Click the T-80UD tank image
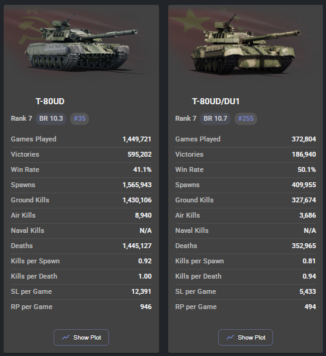The width and height of the screenshot is (326, 356). [x=81, y=43]
